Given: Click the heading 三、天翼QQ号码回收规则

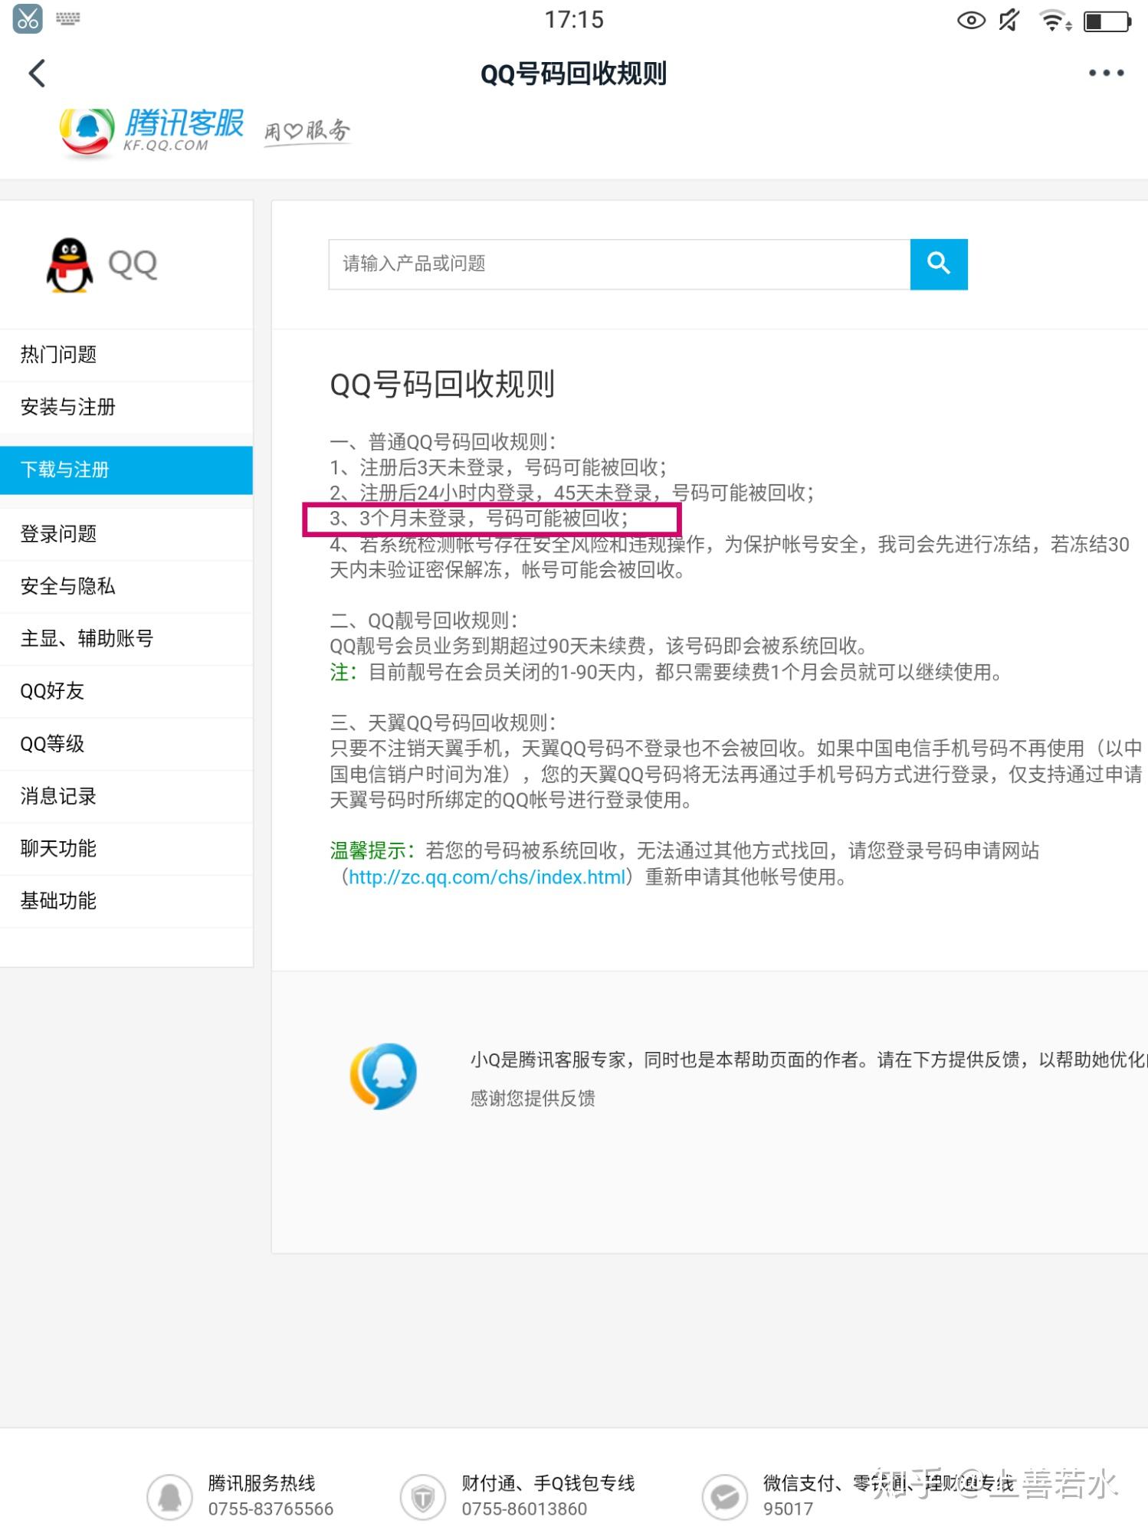Looking at the screenshot, I should click(x=443, y=723).
